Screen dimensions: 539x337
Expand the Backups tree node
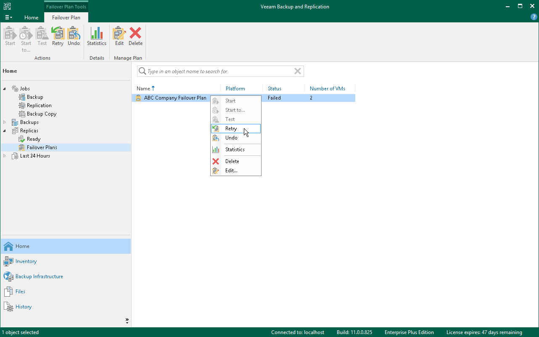pyautogui.click(x=5, y=122)
